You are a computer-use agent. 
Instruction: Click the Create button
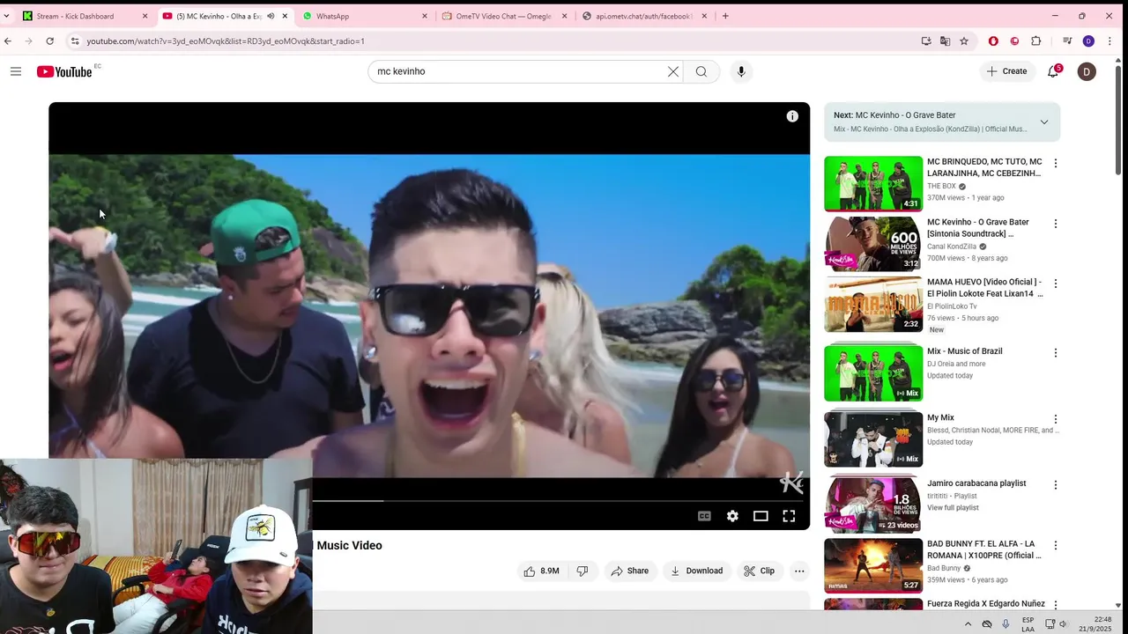[x=1006, y=71]
